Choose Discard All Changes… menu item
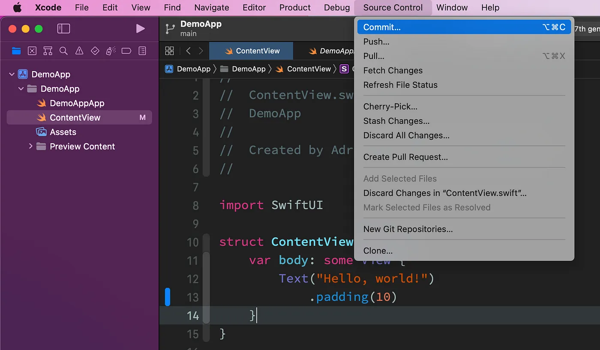 point(464,135)
